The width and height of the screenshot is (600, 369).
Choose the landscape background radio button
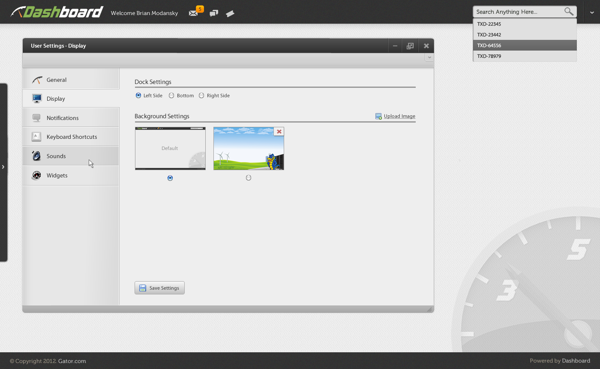coord(249,177)
